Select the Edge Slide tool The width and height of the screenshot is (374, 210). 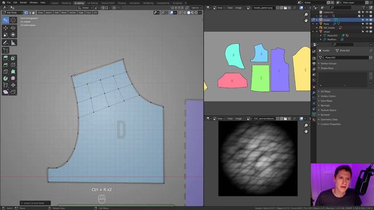(5, 85)
